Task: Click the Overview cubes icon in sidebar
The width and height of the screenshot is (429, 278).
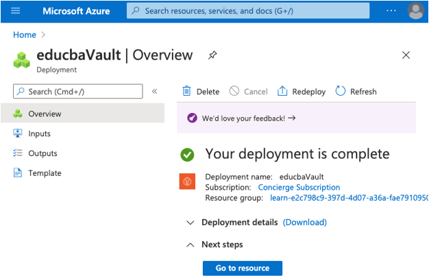Action: click(x=18, y=114)
